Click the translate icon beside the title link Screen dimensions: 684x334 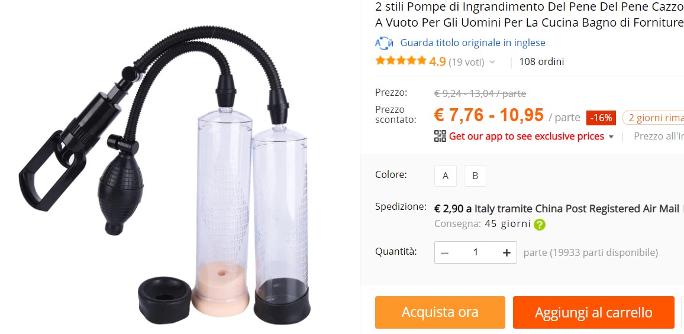click(385, 43)
